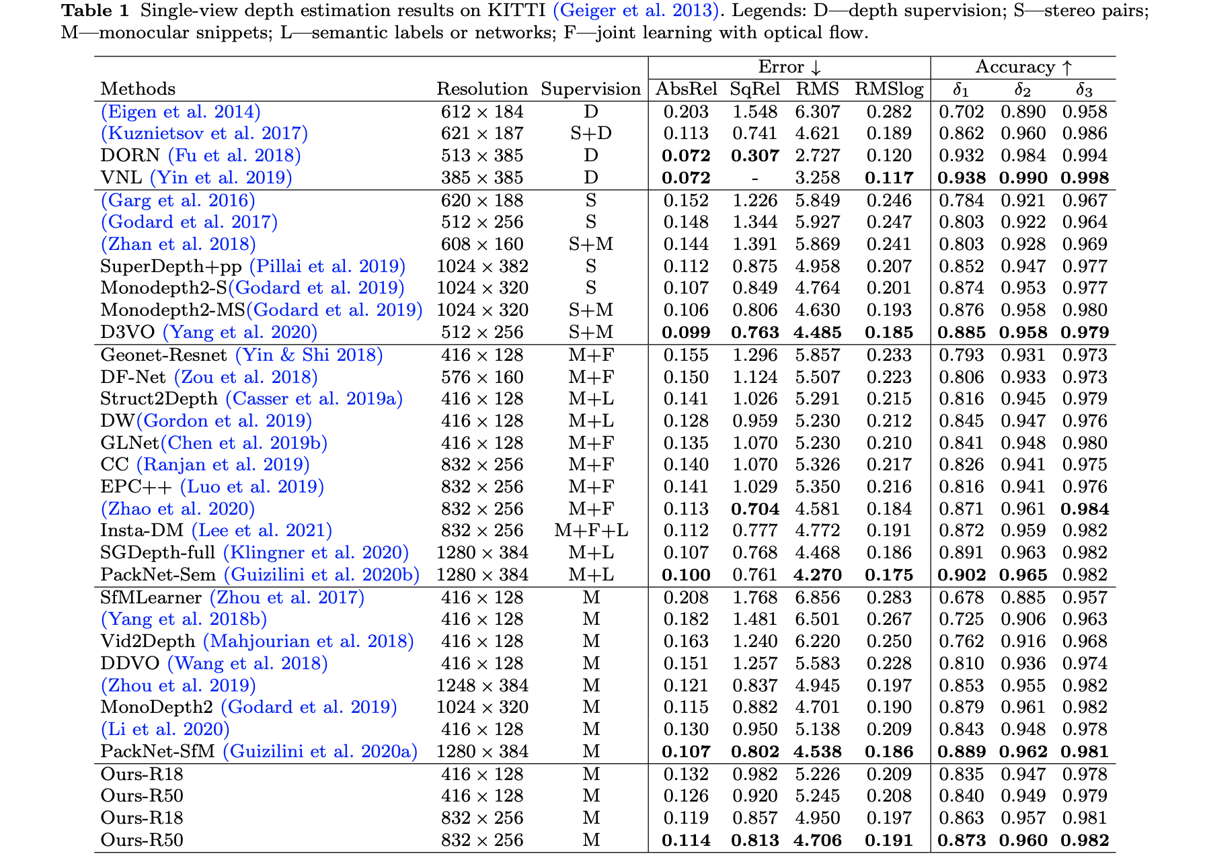Follow the Zhan et al. 2018 reference
Viewport: 1205px width, 856px height.
tap(178, 245)
